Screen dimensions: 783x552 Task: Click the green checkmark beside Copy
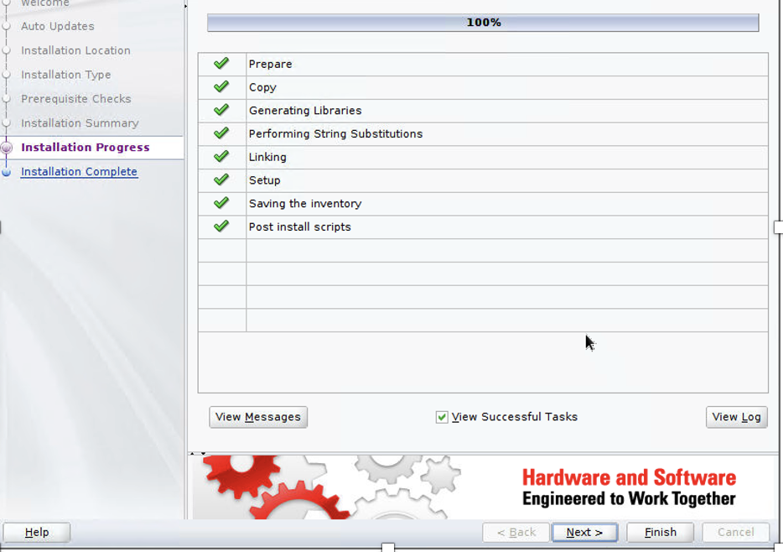[221, 87]
